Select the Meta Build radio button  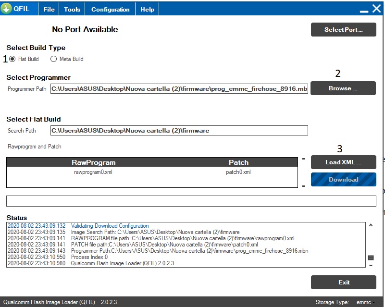tap(53, 59)
